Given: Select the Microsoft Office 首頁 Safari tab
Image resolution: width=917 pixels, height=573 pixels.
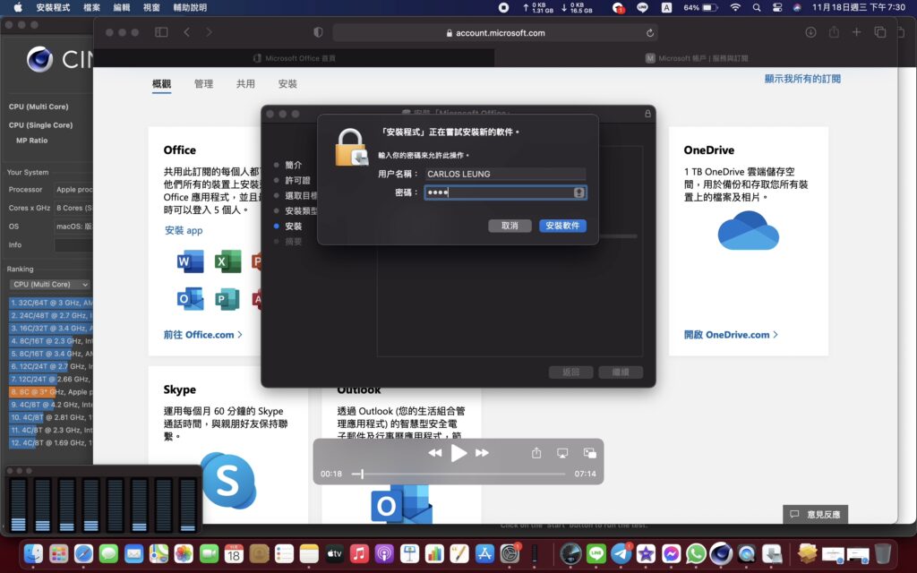Looking at the screenshot, I should 294,58.
